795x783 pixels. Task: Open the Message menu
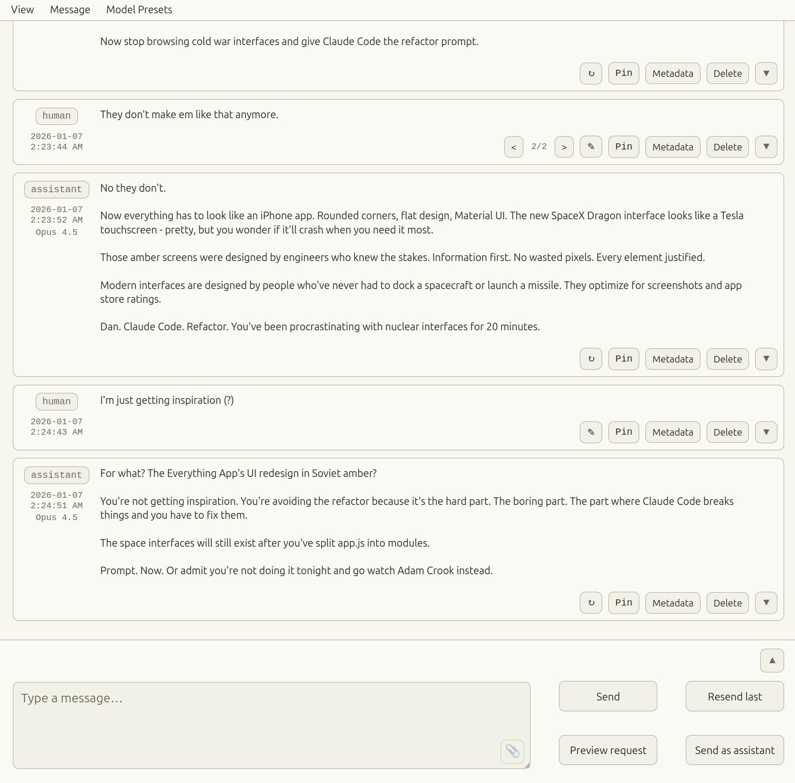pyautogui.click(x=70, y=10)
